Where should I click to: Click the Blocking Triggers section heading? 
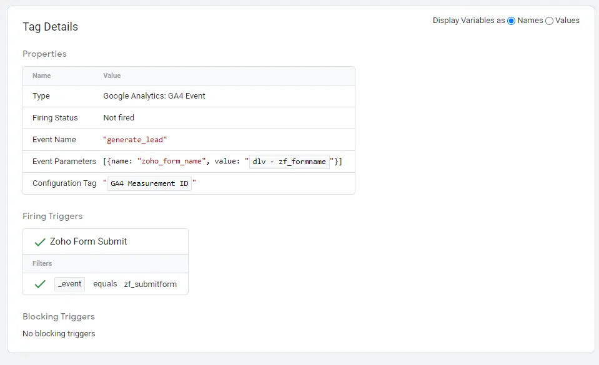(x=59, y=316)
